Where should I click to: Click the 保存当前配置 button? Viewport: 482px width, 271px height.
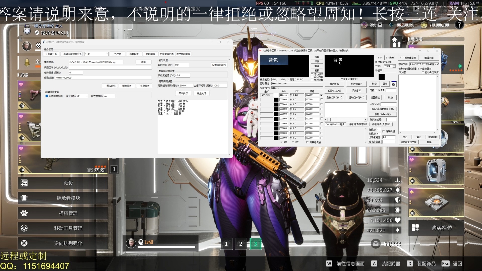(183, 54)
